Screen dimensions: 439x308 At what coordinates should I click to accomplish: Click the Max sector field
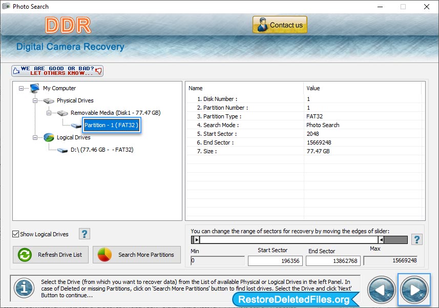(390, 261)
